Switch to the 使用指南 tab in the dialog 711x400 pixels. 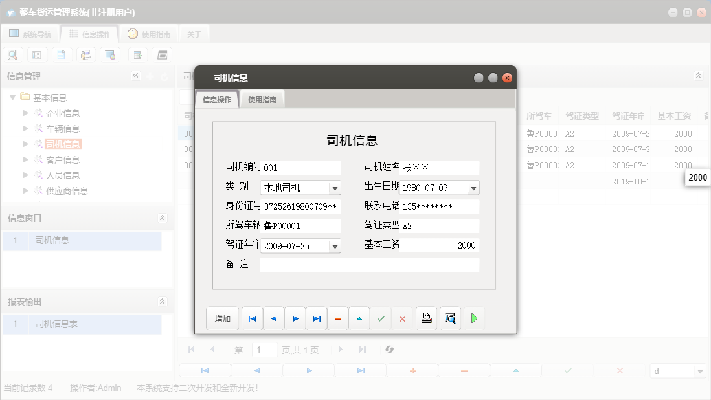(262, 99)
